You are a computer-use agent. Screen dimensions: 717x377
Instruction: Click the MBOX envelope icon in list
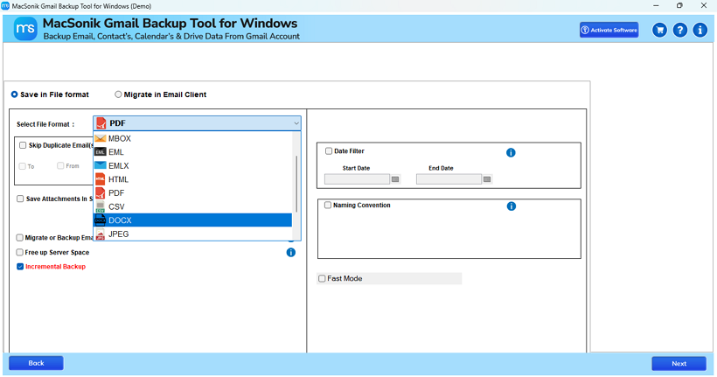pos(101,138)
